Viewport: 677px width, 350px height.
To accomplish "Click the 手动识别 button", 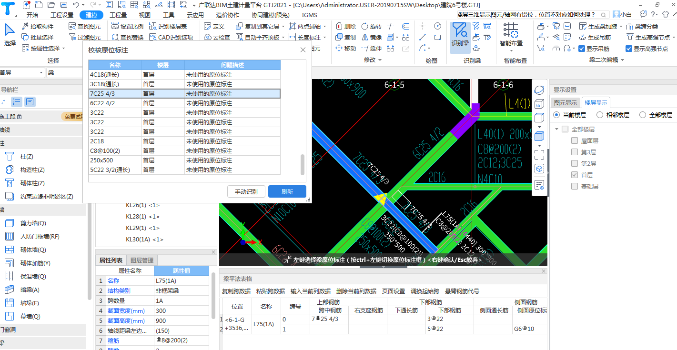I will click(x=246, y=191).
